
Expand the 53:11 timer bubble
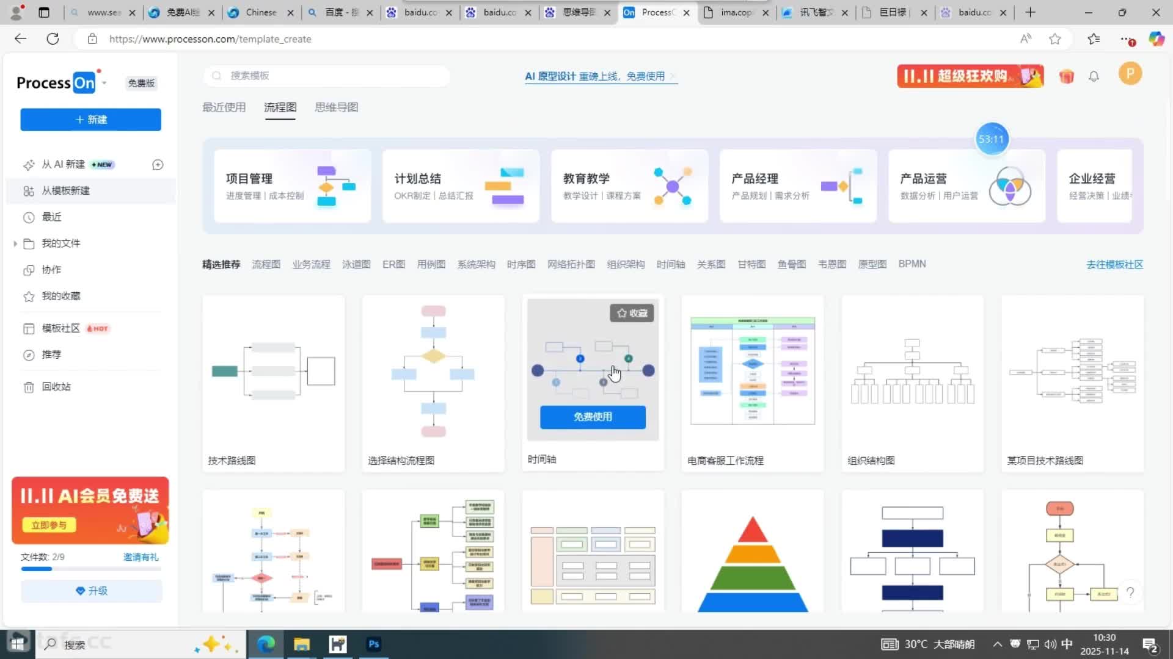pos(991,139)
